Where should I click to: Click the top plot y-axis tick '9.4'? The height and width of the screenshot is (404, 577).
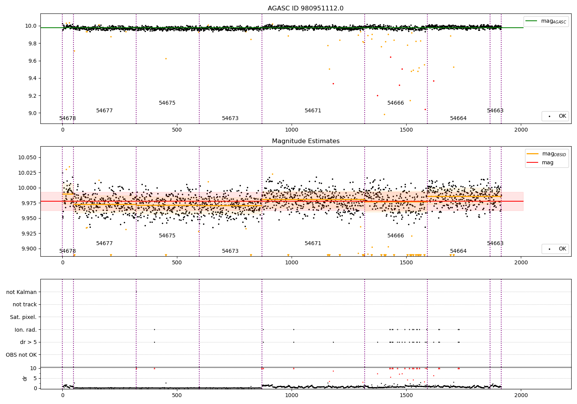[32, 78]
